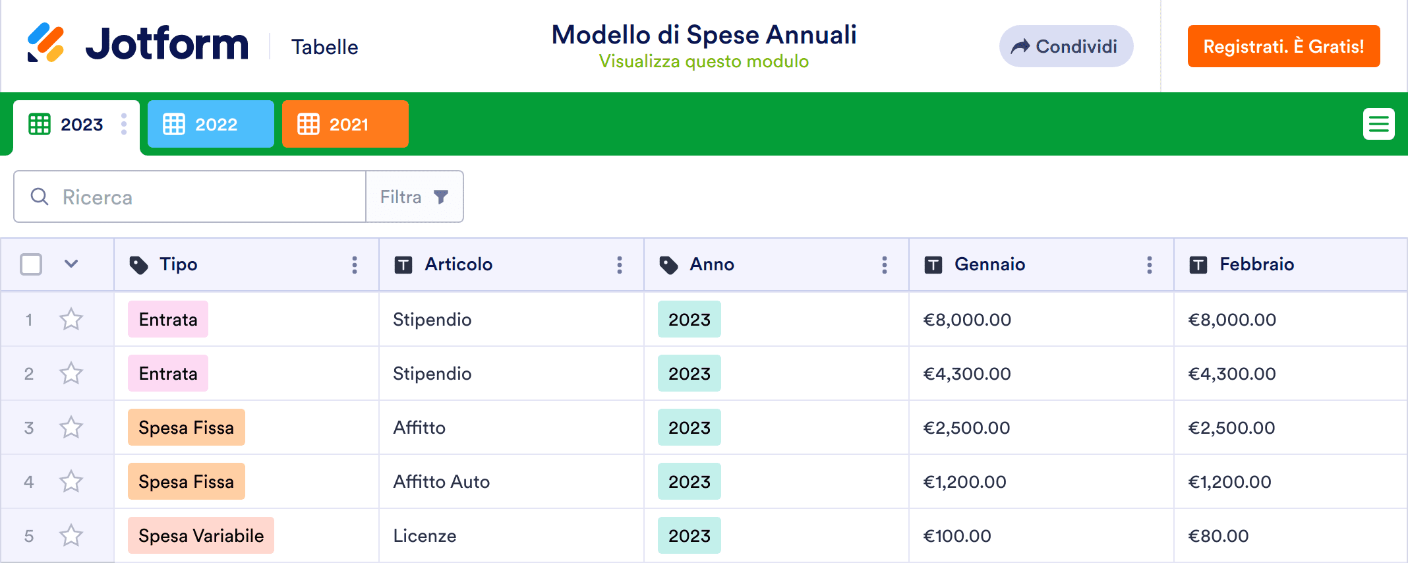The image size is (1408, 563).
Task: Click the Spesa Variabile color tag
Action: (201, 536)
